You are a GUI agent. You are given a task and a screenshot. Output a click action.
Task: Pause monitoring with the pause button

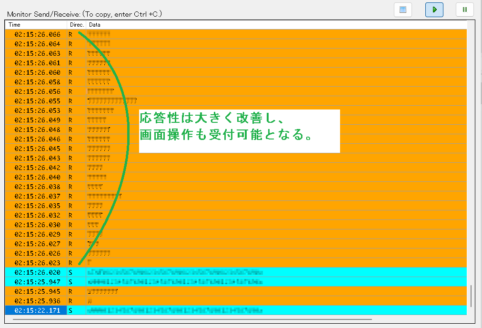464,10
